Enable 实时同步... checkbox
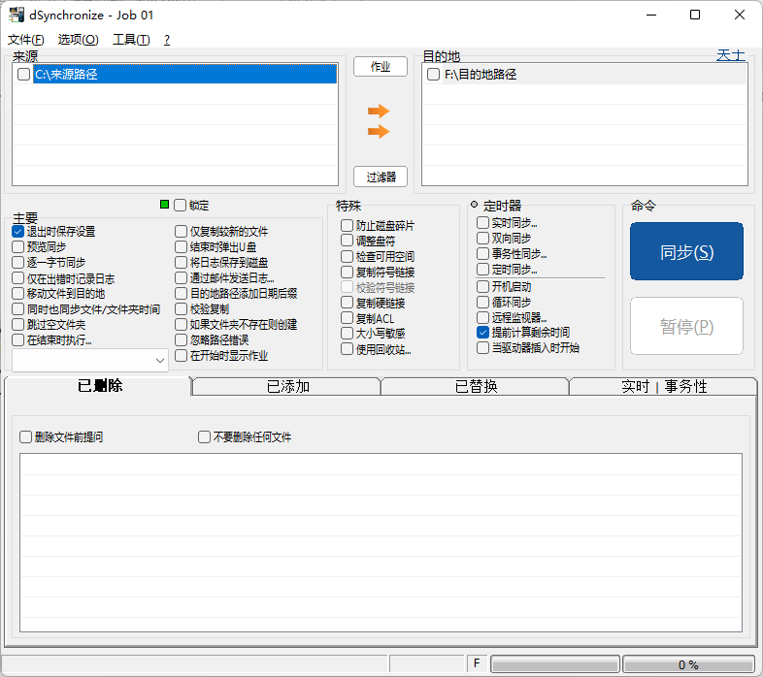Image resolution: width=763 pixels, height=677 pixels. click(482, 223)
